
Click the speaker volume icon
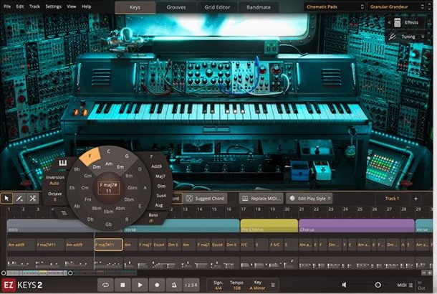[x=345, y=285]
